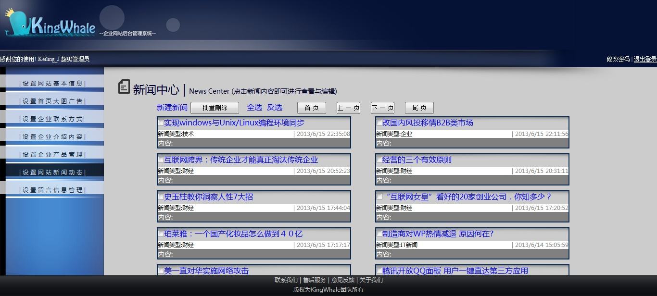Tick checkbox for 美一直对华实施网络攻击

pyautogui.click(x=161, y=271)
